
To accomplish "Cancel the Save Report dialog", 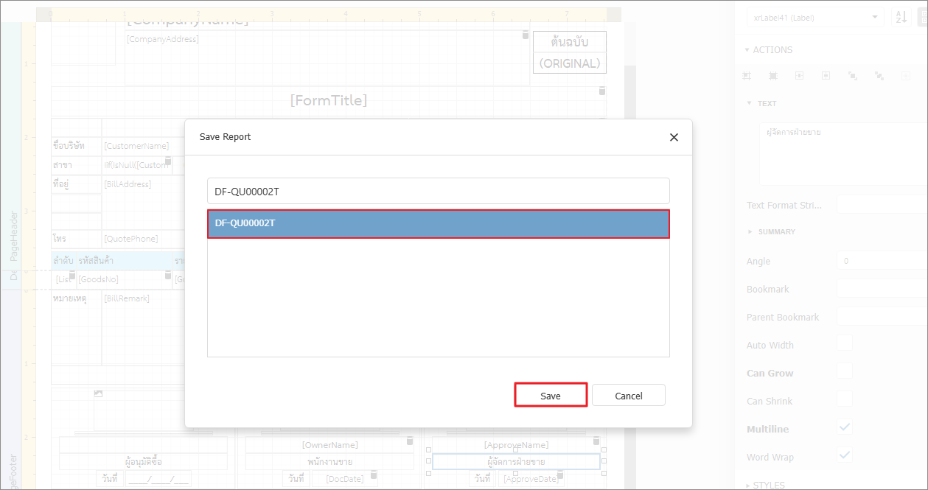I will point(628,396).
